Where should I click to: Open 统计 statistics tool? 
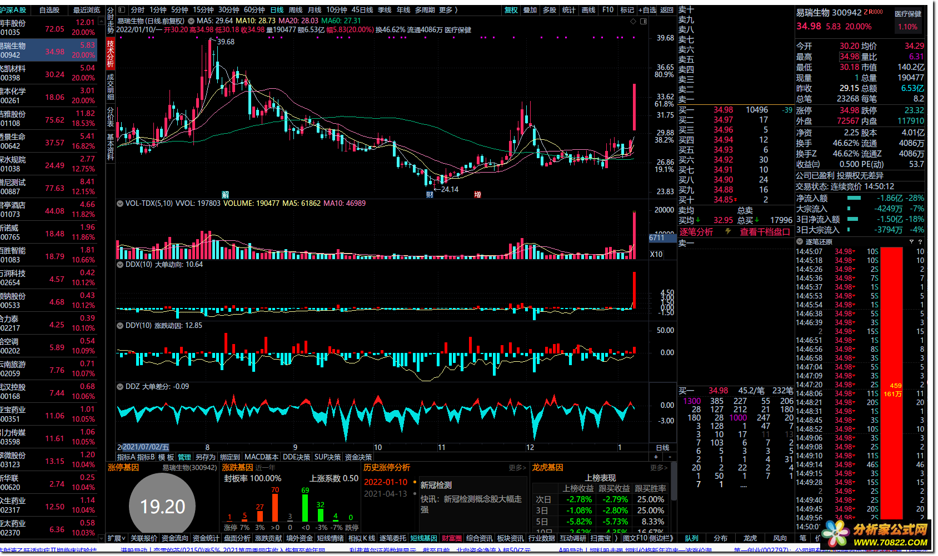(x=569, y=10)
